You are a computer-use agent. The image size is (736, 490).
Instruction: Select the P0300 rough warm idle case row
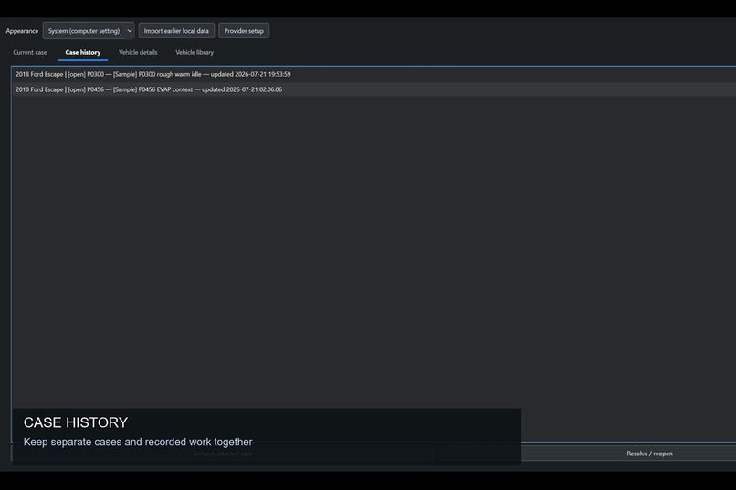pyautogui.click(x=374, y=74)
